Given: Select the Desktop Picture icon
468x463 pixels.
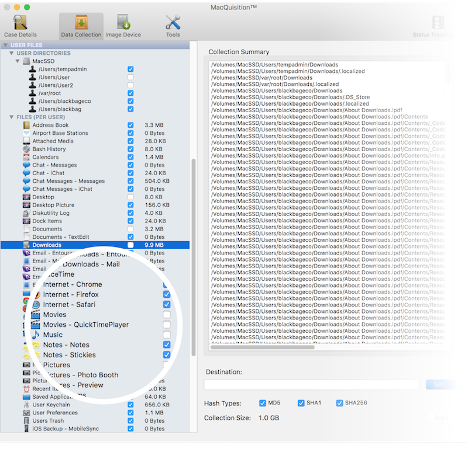Looking at the screenshot, I should click(26, 205).
